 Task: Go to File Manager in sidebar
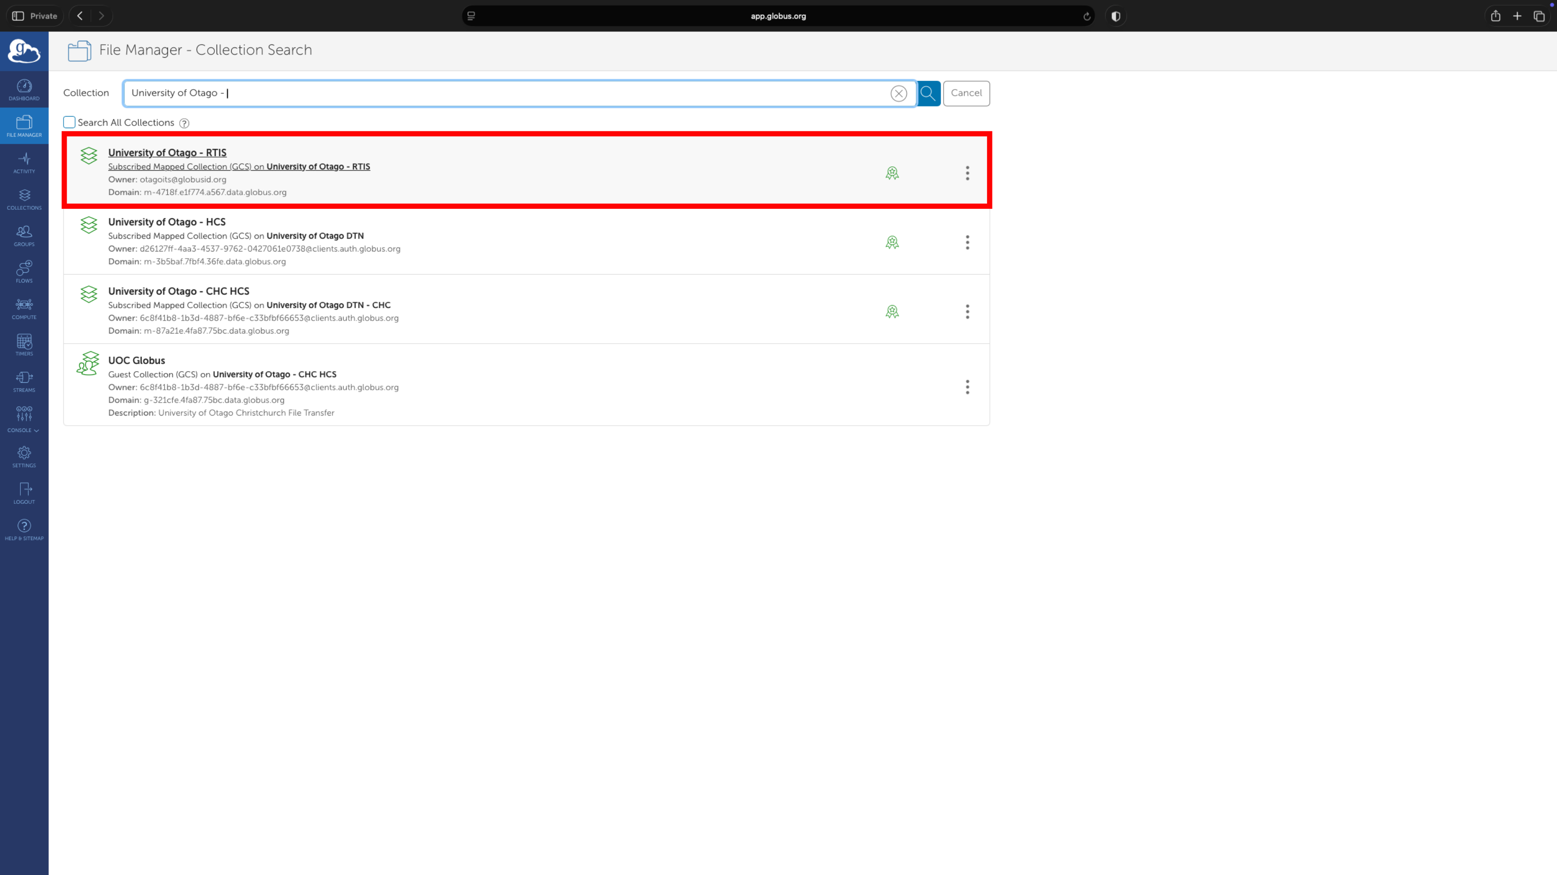(x=24, y=126)
